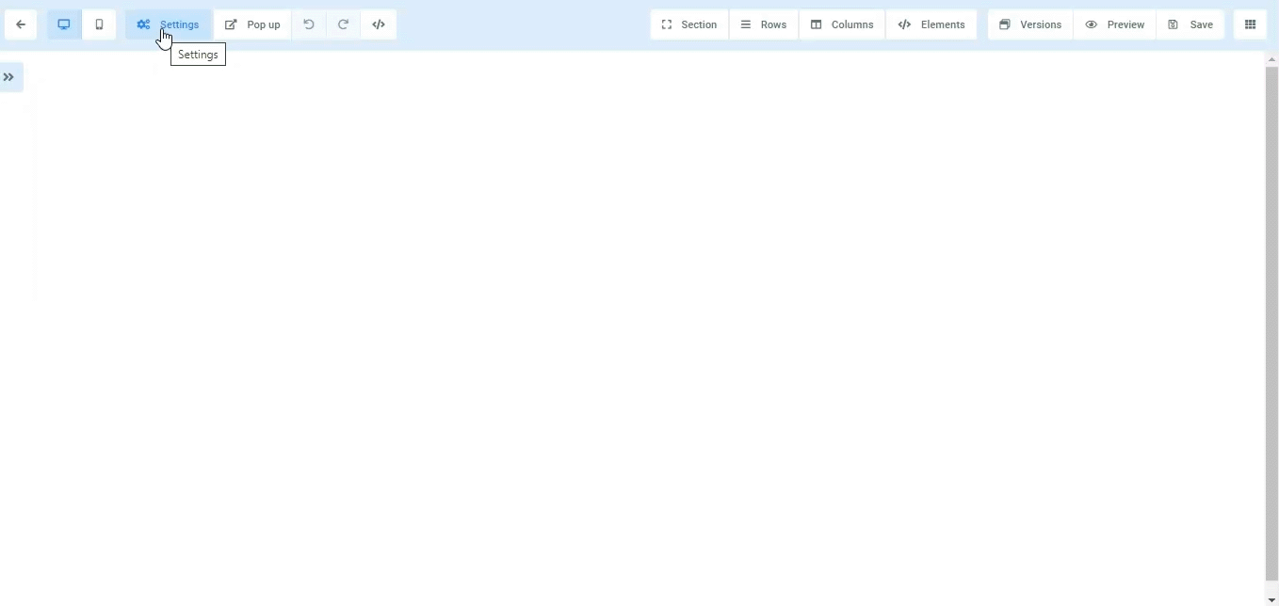1279x606 pixels.
Task: Open the custom code editor icon
Action: pyautogui.click(x=379, y=24)
